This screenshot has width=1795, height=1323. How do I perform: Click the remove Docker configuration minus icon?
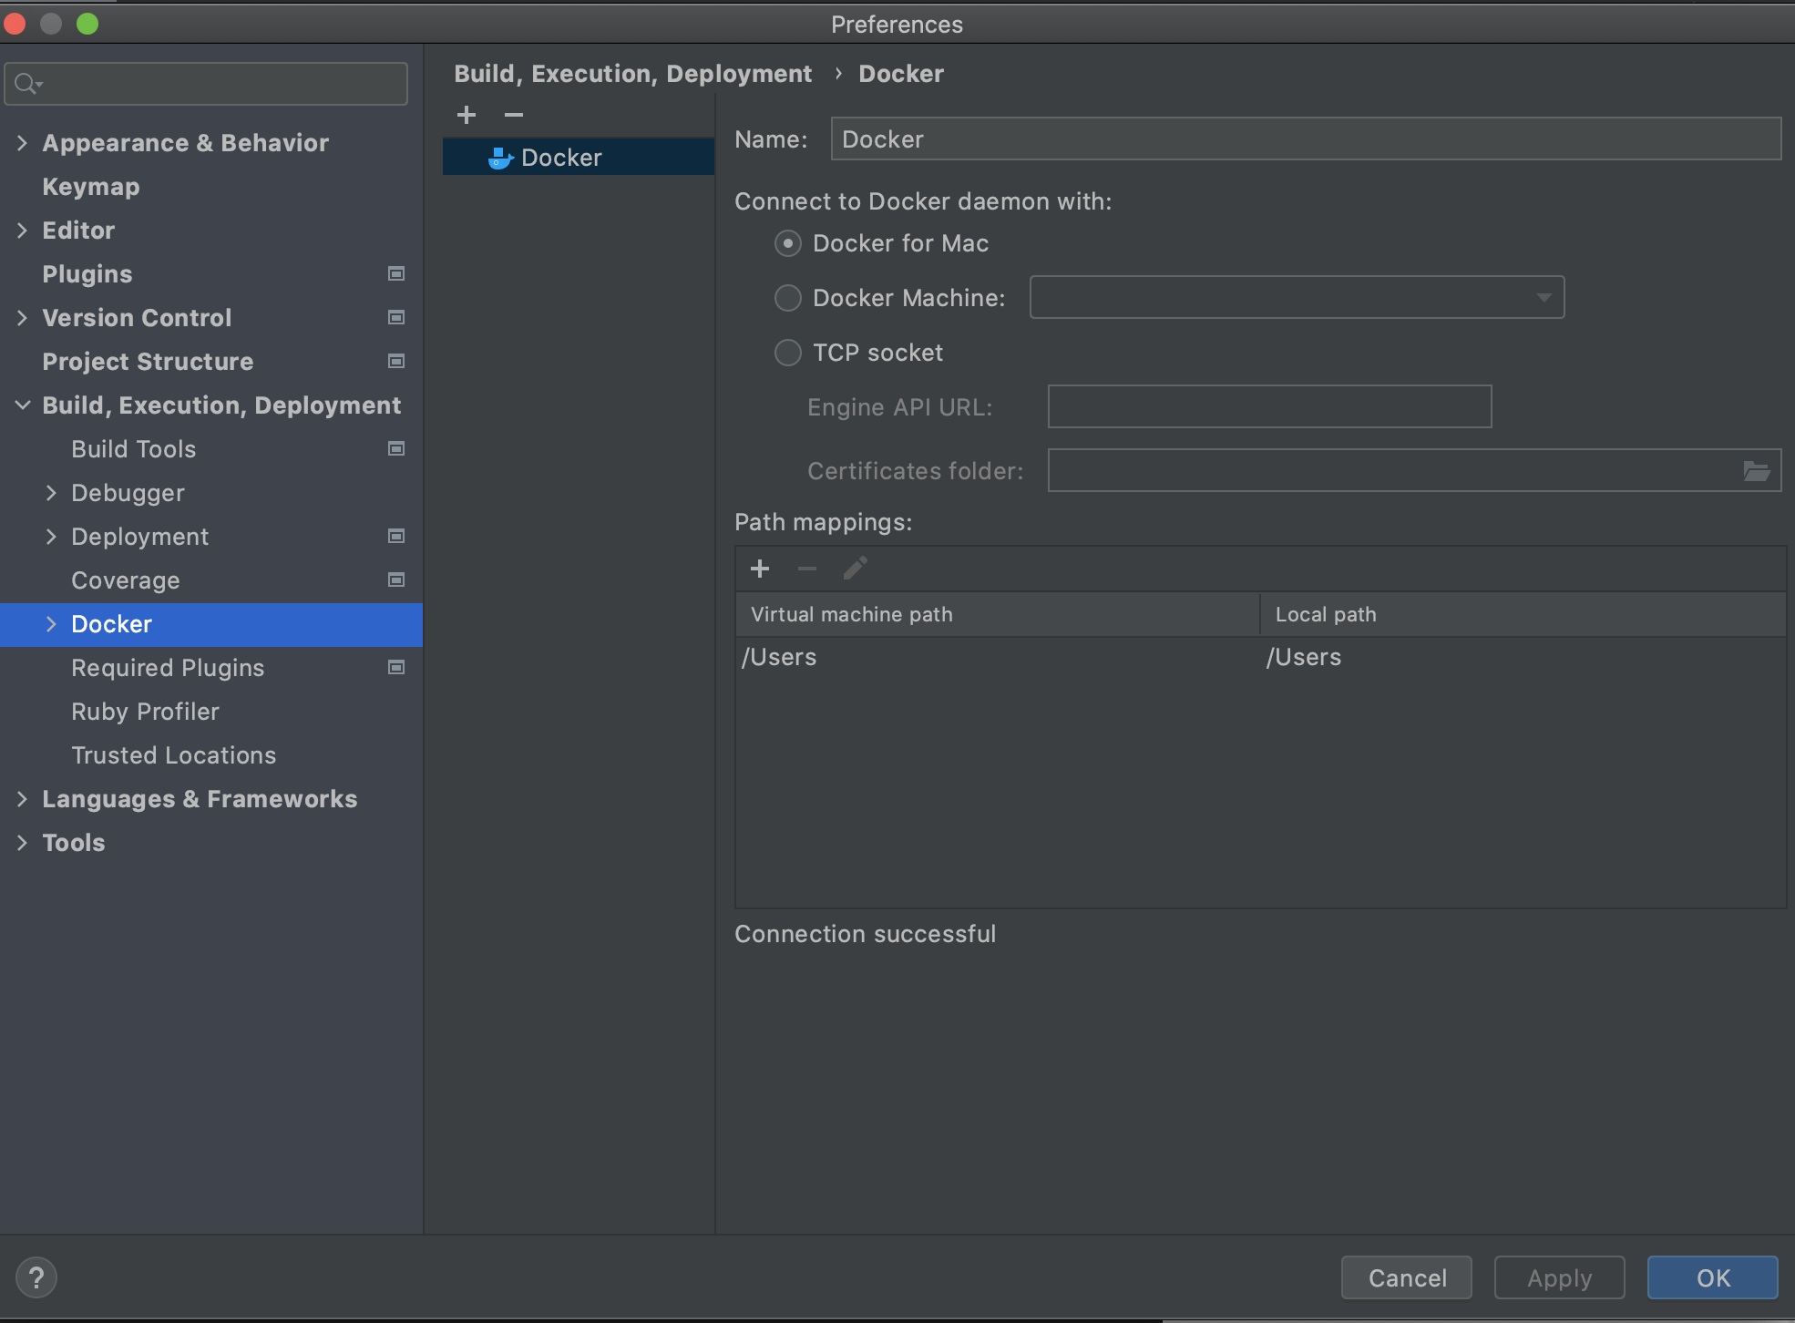pos(514,115)
